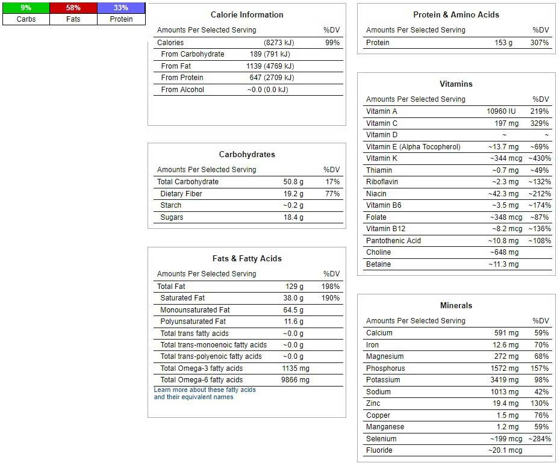Click the Minerals section heading
560x466 pixels.
click(456, 305)
